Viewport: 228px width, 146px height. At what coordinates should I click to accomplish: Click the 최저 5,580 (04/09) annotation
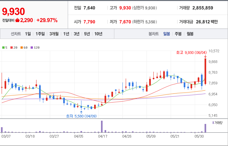tap(81, 116)
